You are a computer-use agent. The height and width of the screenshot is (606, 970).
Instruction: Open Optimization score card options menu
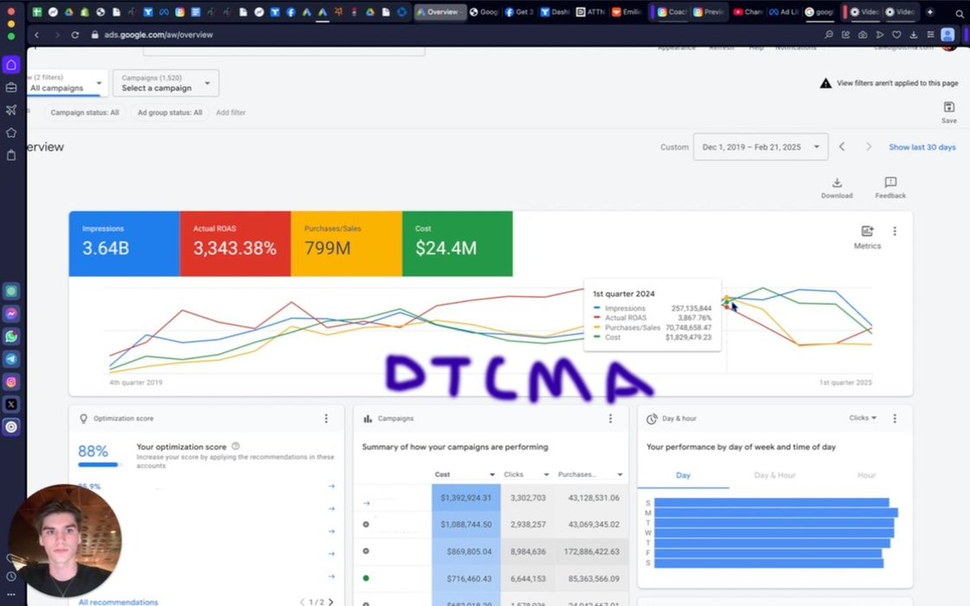pos(326,419)
